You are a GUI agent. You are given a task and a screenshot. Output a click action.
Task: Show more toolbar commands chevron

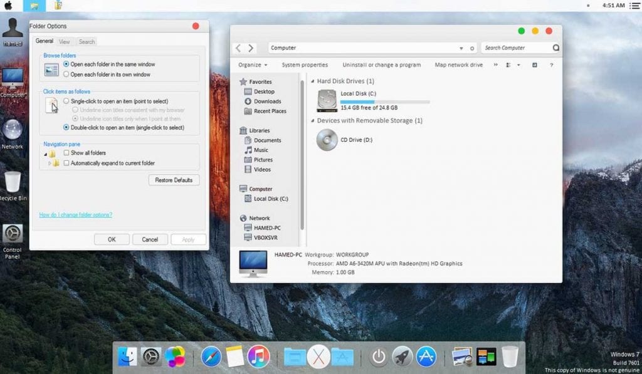496,65
